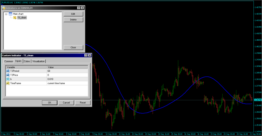
Task: Select T3_clean in indicators list
Action: pyautogui.click(x=22, y=17)
